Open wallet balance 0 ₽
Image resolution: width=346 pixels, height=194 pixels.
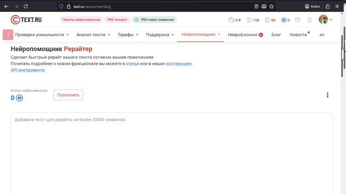[235, 20]
